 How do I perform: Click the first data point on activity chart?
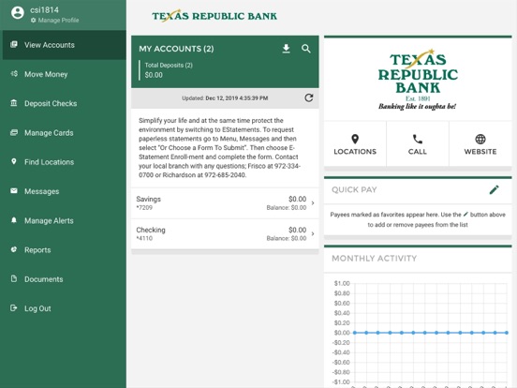pos(355,333)
